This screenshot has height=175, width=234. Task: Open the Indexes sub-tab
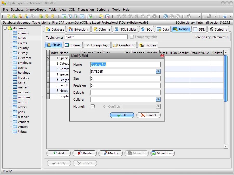(x=73, y=45)
